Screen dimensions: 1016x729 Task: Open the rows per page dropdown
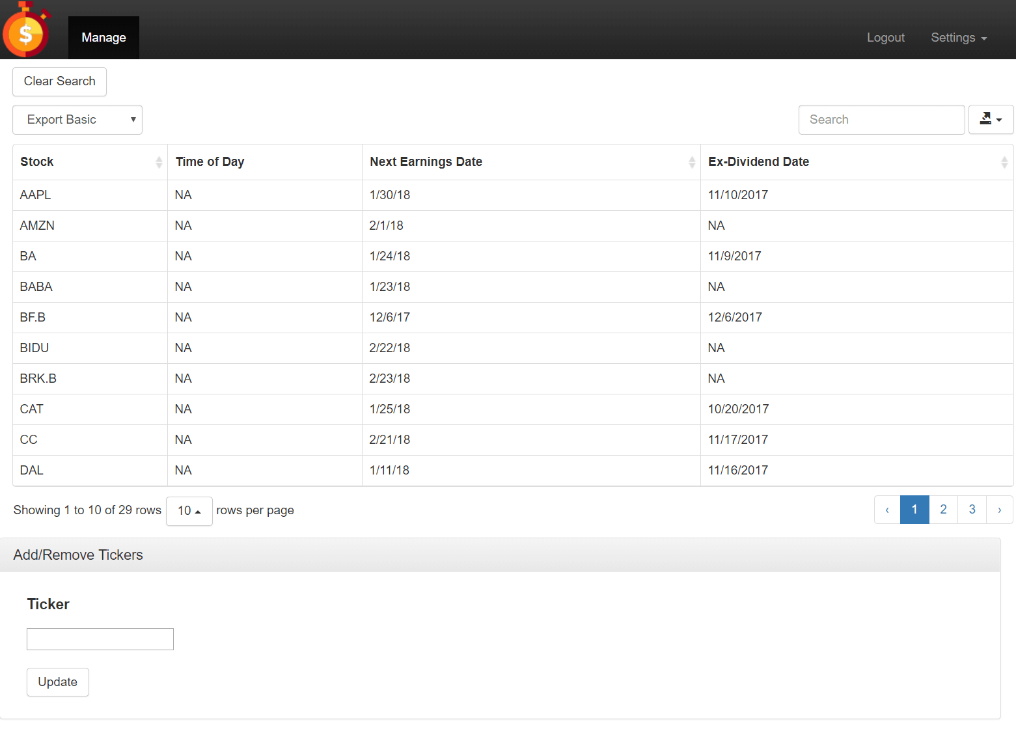[189, 511]
